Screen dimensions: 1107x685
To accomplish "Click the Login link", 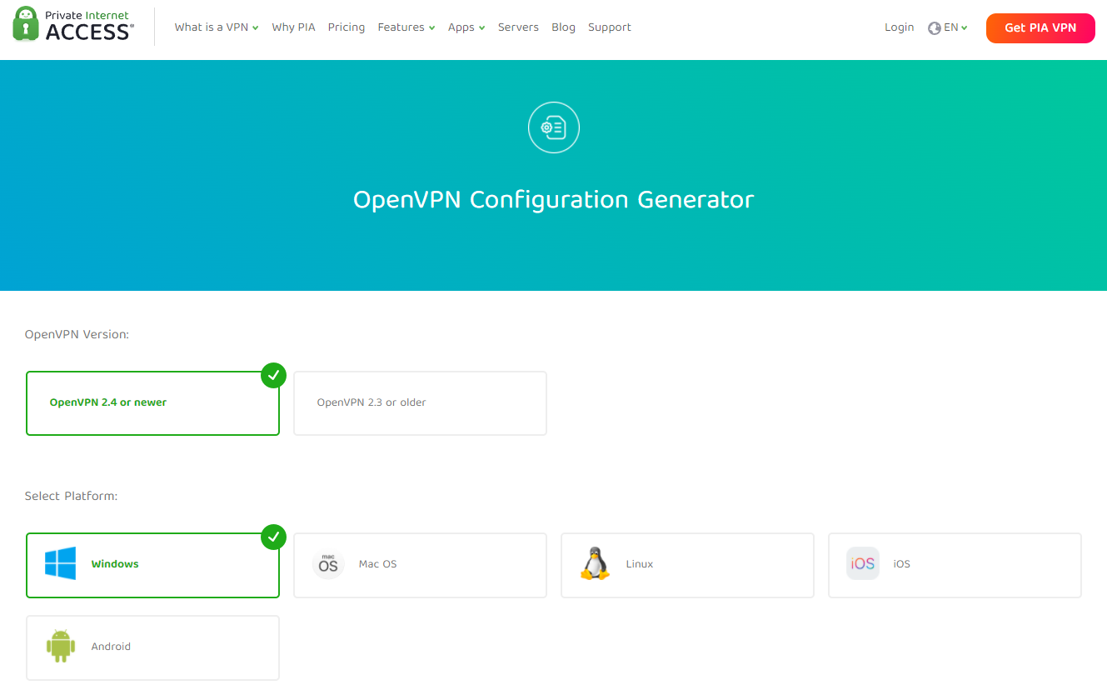I will (899, 27).
